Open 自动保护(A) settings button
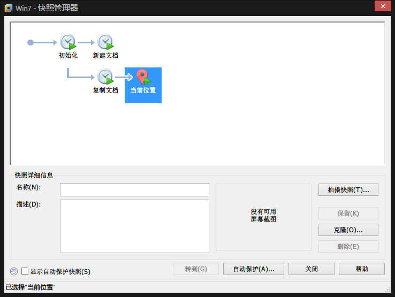Viewport: 395px width, 297px height. [x=253, y=269]
